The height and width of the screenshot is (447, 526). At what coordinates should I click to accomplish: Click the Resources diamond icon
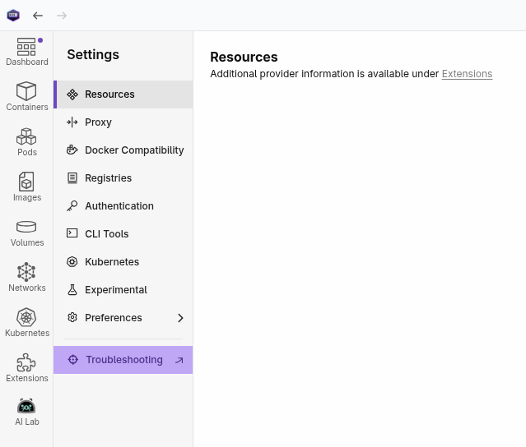coord(72,94)
